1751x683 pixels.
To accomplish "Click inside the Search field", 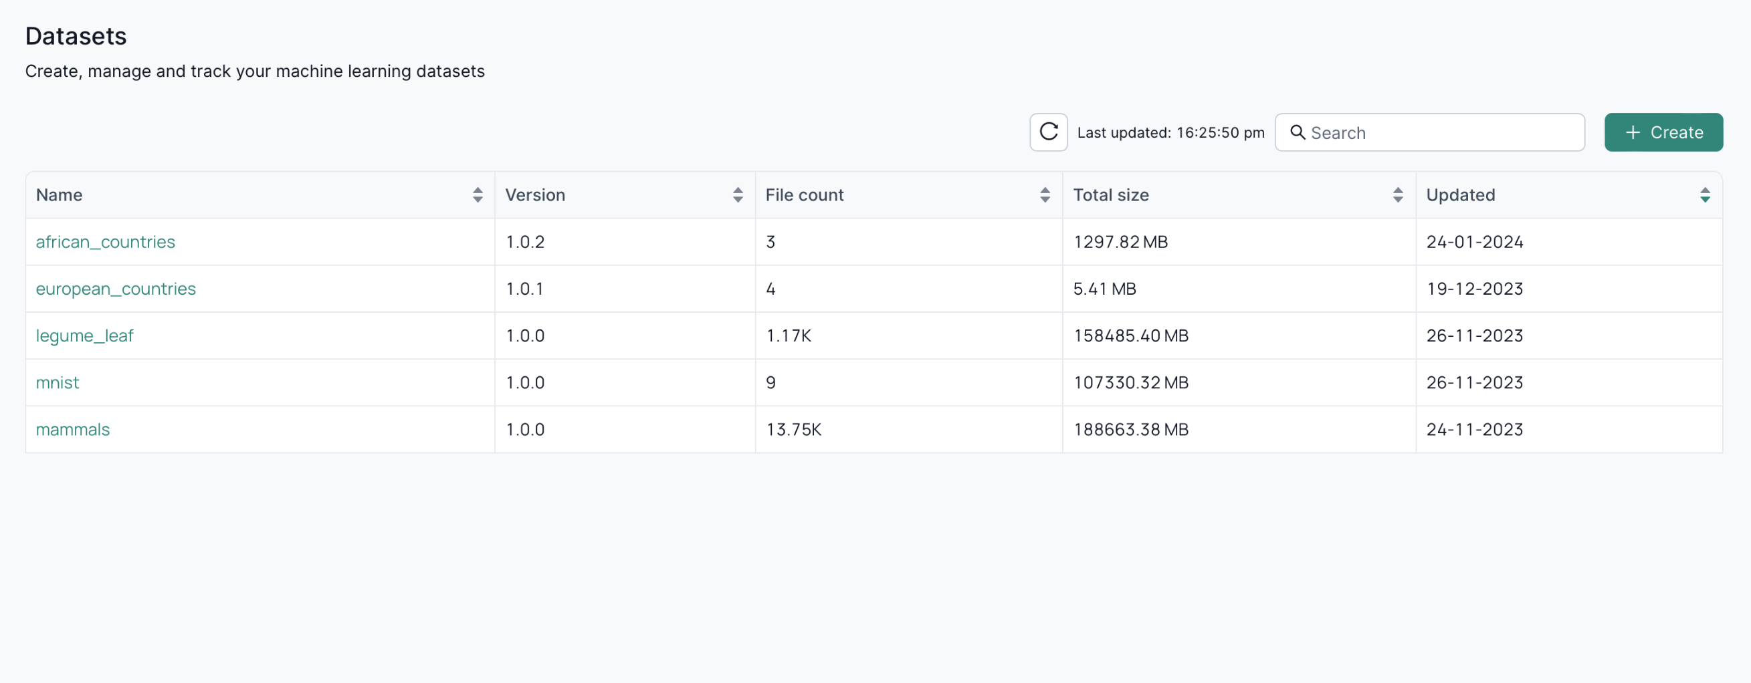I will (1427, 132).
